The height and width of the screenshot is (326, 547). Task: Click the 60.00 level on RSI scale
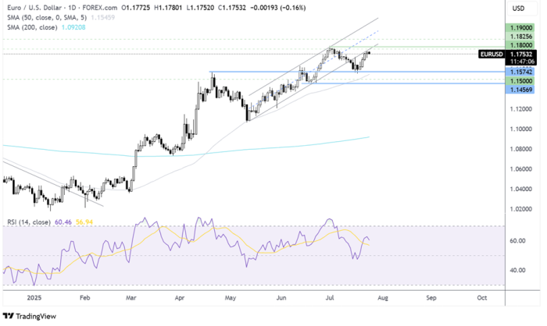pos(517,241)
